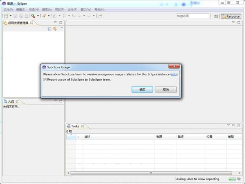Click the Open Perspective icon
This screenshot has width=245, height=184.
[x=216, y=16]
